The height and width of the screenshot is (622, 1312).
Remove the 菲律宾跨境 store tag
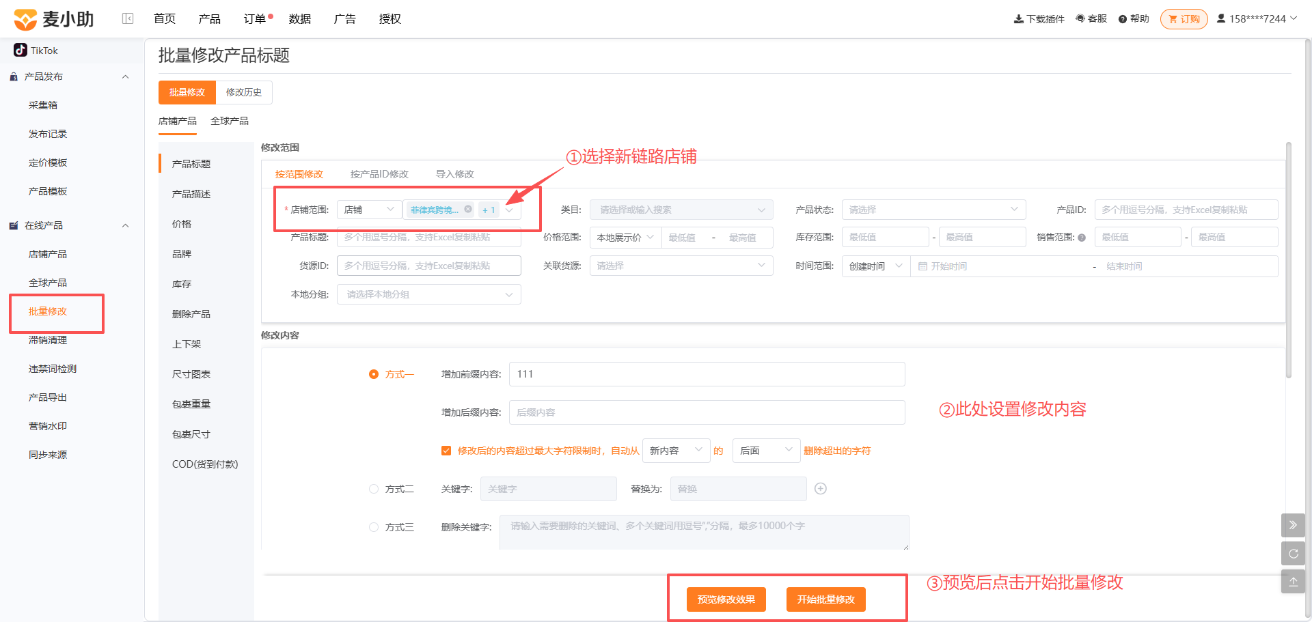click(x=468, y=209)
